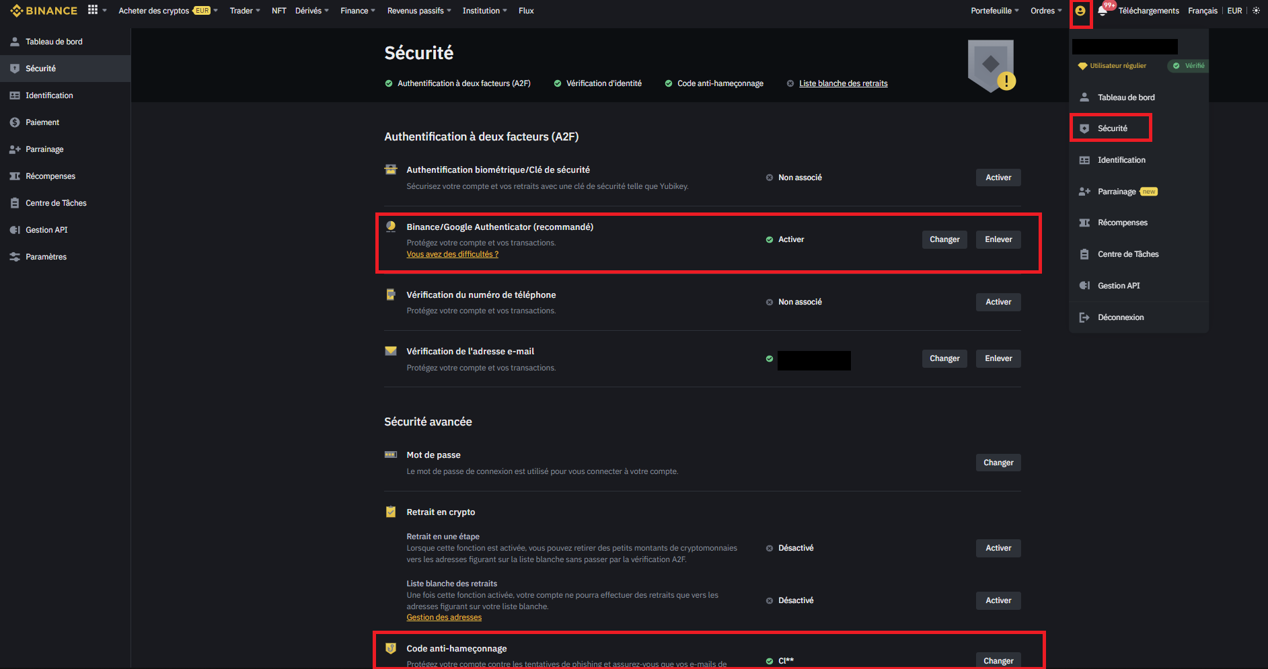Click Tableau de bord sidebar person icon

15,42
